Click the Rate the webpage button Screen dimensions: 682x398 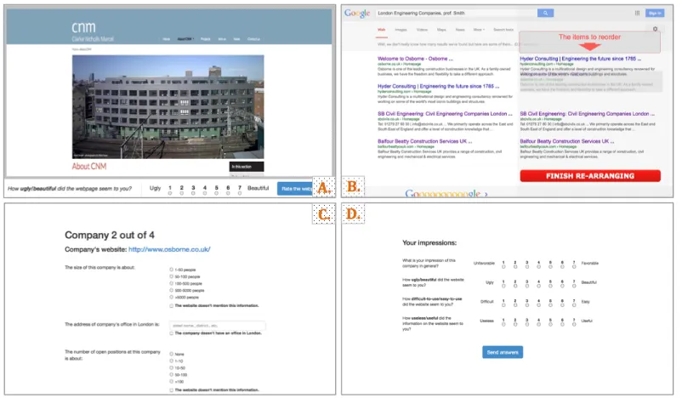pos(295,189)
